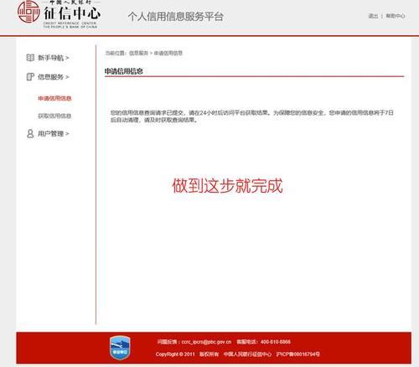Click the customer service number 400-810-8866

[276, 342]
